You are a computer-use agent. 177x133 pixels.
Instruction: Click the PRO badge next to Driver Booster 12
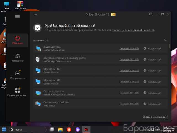point(113,14)
